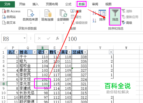Import data from website (自网站)
Viewport: 143px width, 103px height.
[x=9, y=17]
